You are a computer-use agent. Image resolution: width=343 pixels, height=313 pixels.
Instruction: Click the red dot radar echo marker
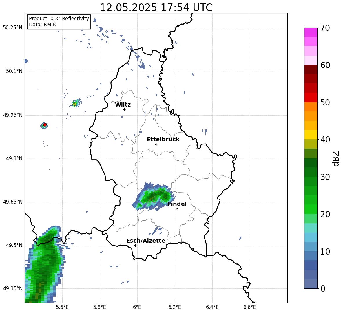tap(45, 125)
